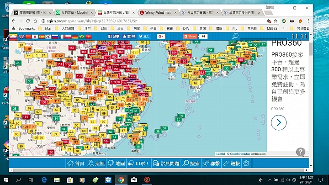Click the Google+ share button
The height and width of the screenshot is (185, 329).
click(161, 37)
